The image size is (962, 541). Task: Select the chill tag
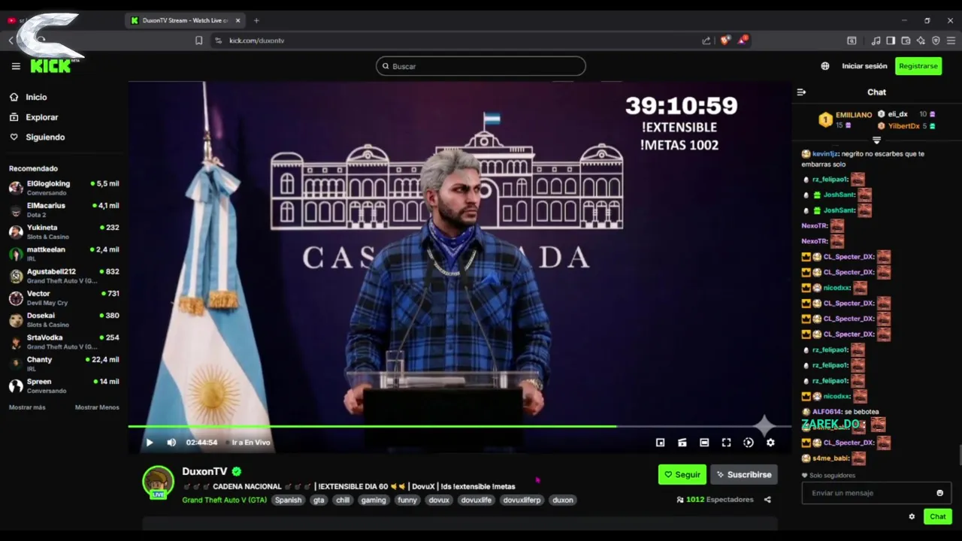click(x=343, y=500)
